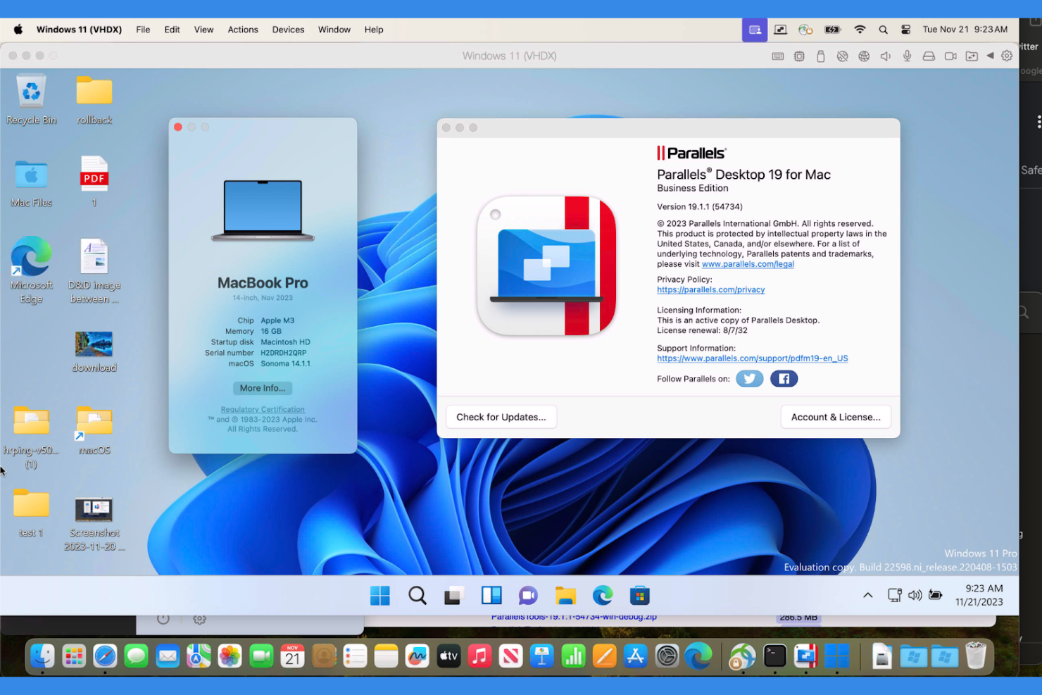Open the Devices menu
The height and width of the screenshot is (695, 1042).
tap(288, 30)
